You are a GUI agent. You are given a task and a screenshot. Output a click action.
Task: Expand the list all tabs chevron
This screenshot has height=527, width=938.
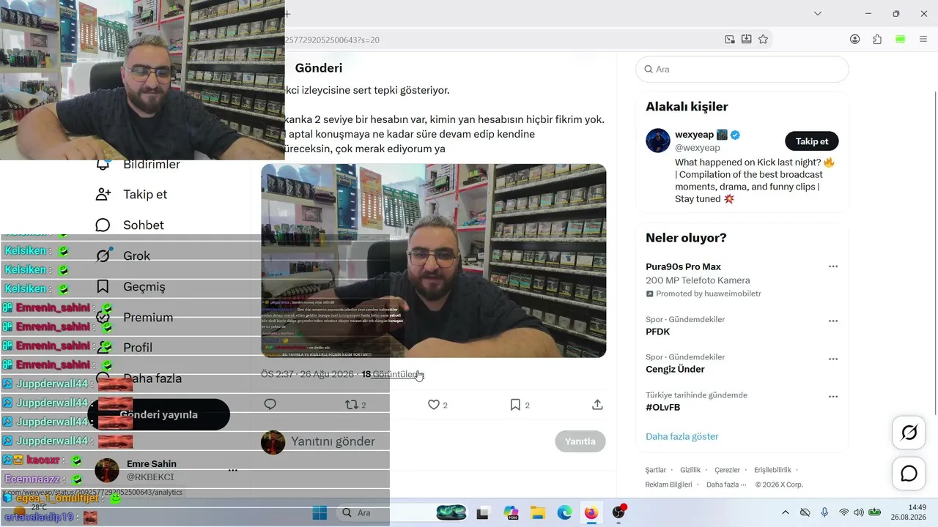[818, 14]
